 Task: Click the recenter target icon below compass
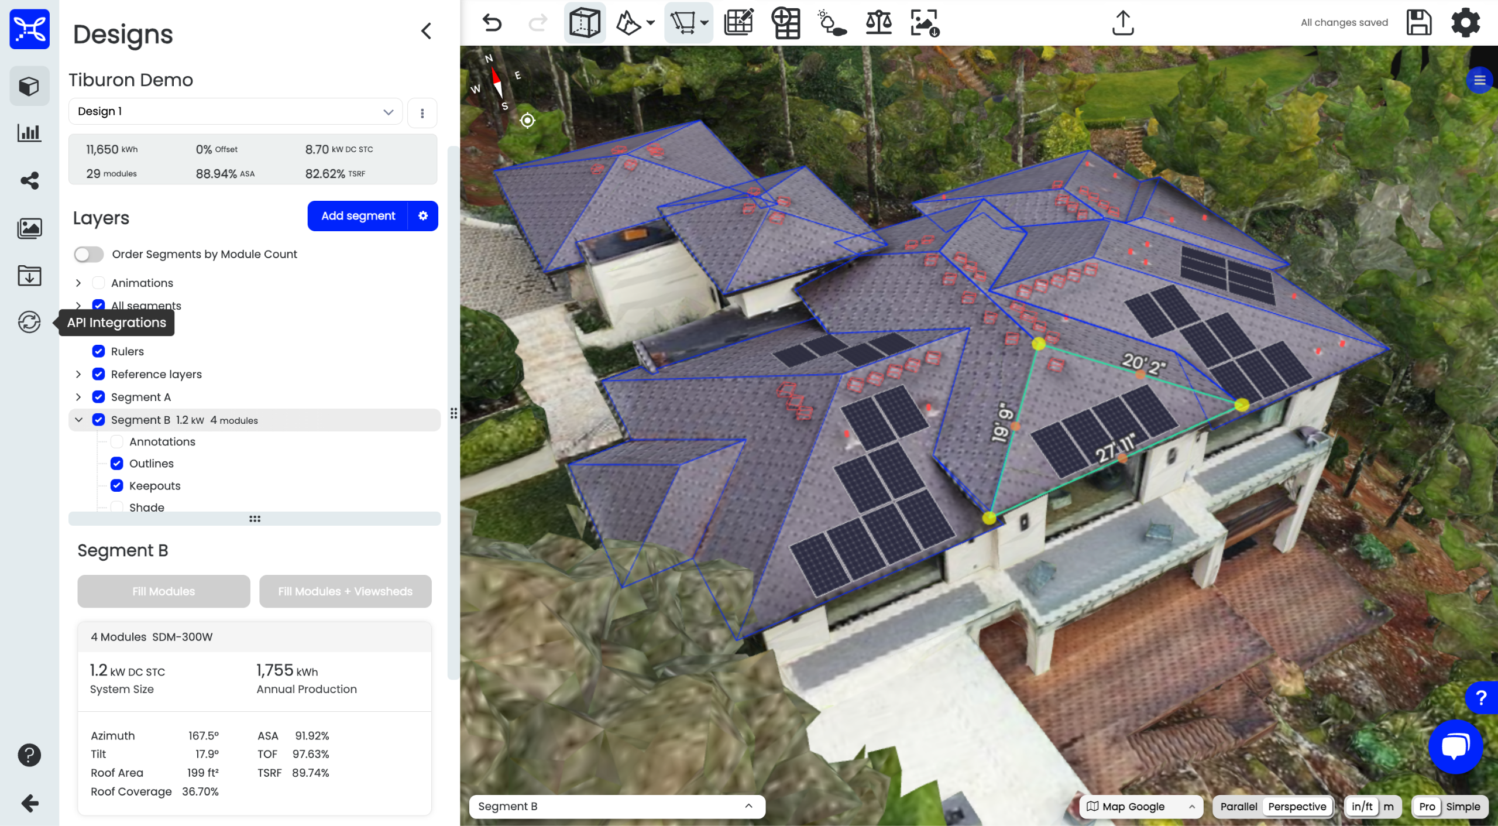point(527,121)
